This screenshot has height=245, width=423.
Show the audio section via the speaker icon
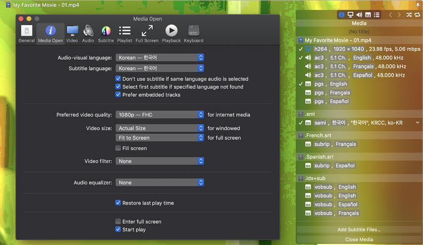pyautogui.click(x=359, y=15)
